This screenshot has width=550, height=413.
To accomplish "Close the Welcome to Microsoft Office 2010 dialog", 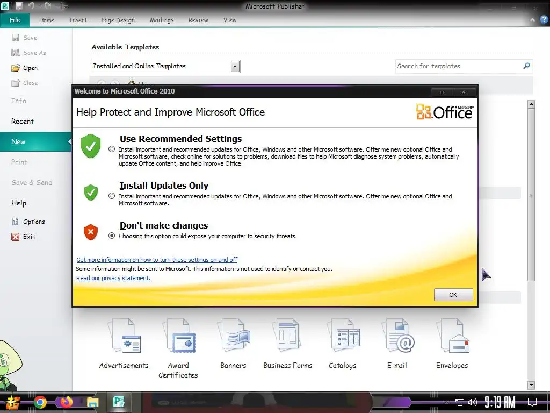I will coord(464,92).
